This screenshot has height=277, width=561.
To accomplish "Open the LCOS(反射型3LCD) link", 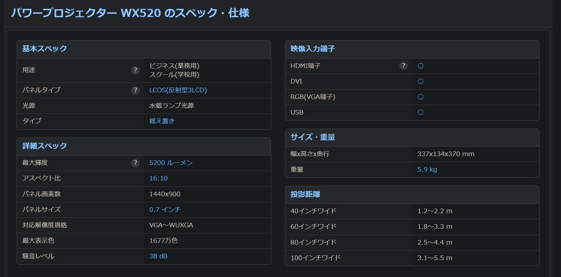I will 178,90.
